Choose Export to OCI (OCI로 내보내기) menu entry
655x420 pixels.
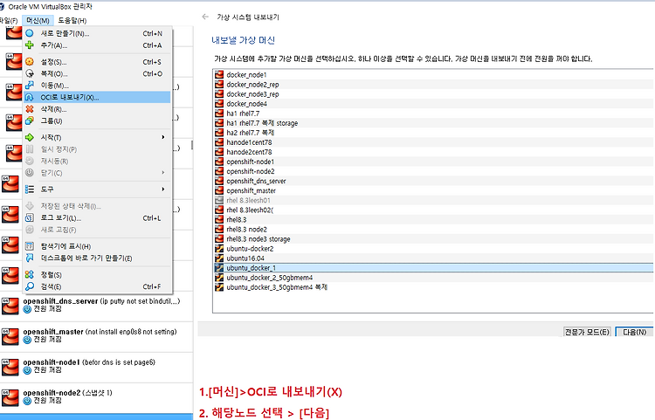point(97,97)
